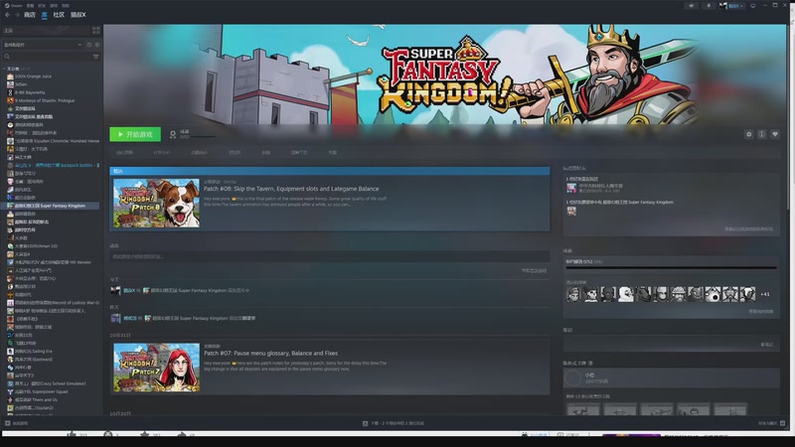Open Patch #08 dog thumbnail
The width and height of the screenshot is (795, 447).
pos(157,203)
